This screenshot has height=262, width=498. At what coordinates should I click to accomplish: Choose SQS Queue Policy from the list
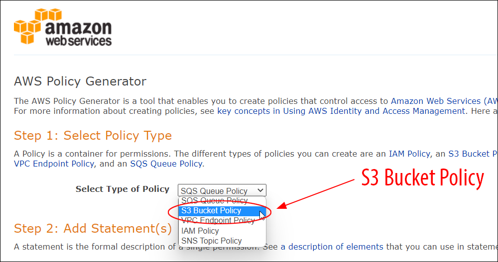[x=222, y=201]
